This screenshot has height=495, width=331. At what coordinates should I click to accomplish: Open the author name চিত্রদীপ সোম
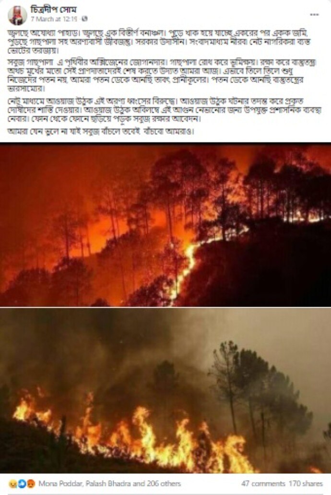[x=53, y=10]
